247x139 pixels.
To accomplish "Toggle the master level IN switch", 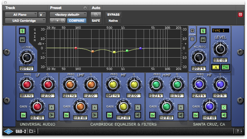I will (x=225, y=67).
